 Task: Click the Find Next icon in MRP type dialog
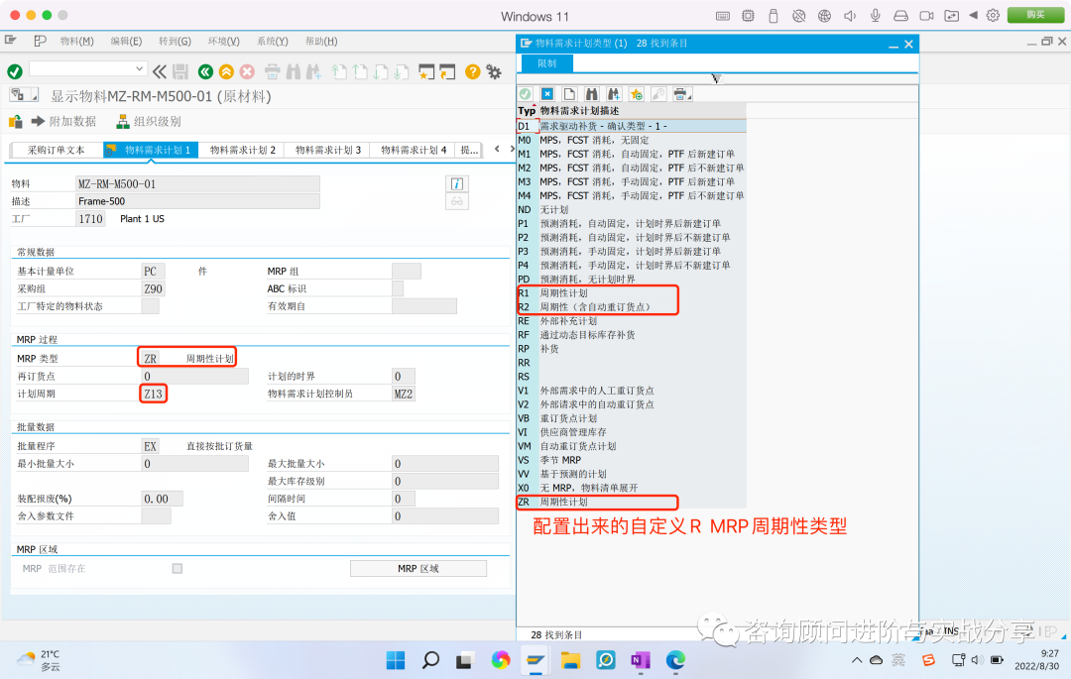pos(611,93)
